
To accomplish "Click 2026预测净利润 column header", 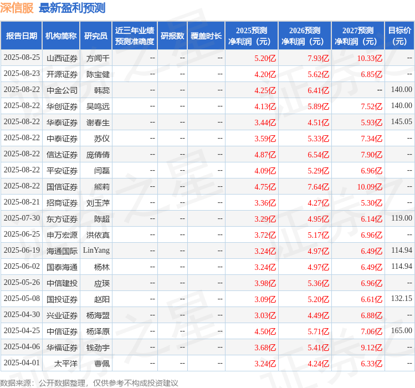I will tap(305, 36).
